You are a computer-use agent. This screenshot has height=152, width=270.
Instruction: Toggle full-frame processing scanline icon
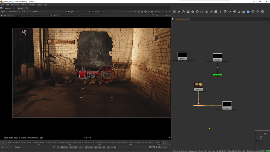point(142,11)
